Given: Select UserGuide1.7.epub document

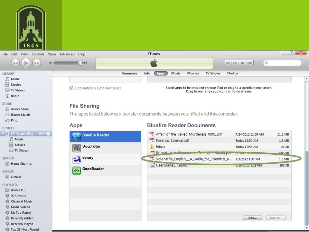Looking at the screenshot, I should 219,165.
